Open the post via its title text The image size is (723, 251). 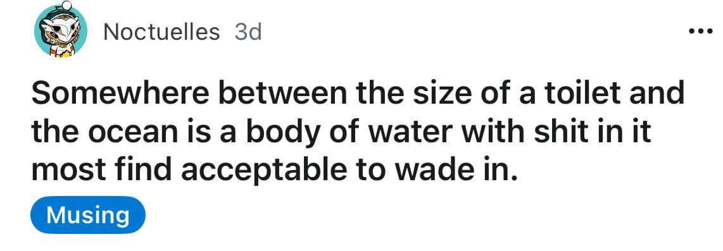click(x=358, y=132)
